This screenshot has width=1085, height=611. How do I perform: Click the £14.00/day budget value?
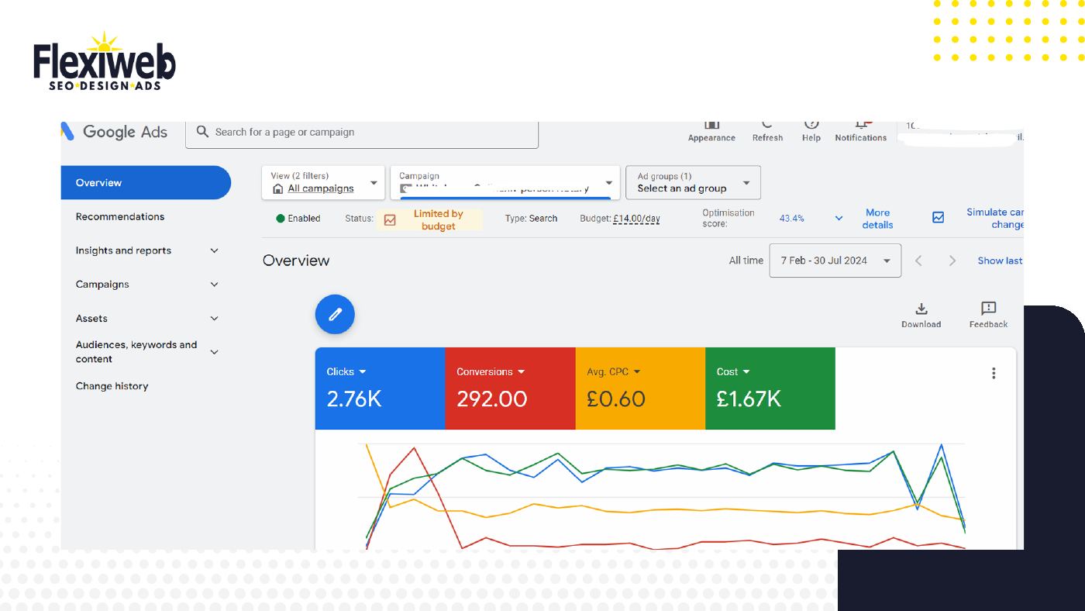636,219
